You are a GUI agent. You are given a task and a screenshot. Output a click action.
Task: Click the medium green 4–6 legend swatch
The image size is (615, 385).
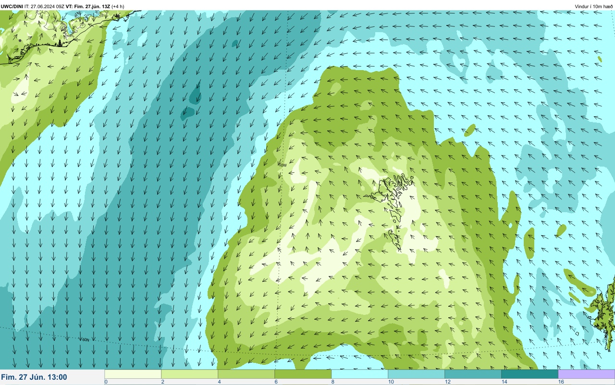click(246, 374)
